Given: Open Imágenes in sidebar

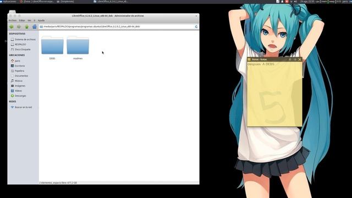Looking at the screenshot, I should coord(18,86).
